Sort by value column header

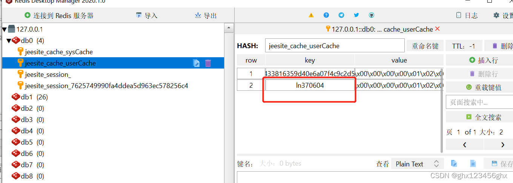click(399, 60)
